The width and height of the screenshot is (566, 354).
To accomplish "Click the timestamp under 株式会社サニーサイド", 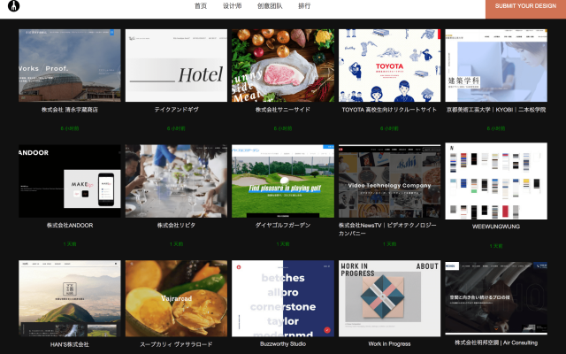I will 283,128.
